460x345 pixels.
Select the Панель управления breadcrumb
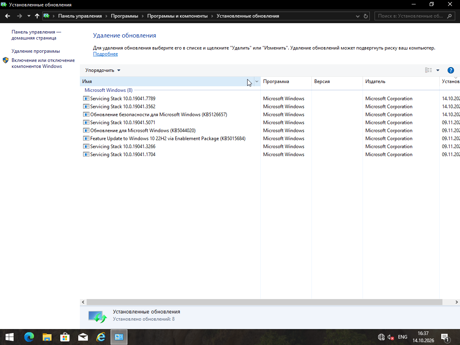(80, 16)
